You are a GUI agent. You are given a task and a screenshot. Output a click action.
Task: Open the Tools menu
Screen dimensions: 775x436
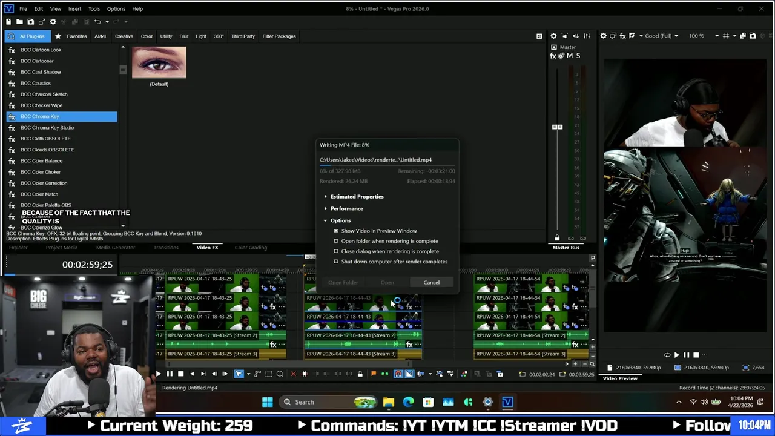coord(94,9)
